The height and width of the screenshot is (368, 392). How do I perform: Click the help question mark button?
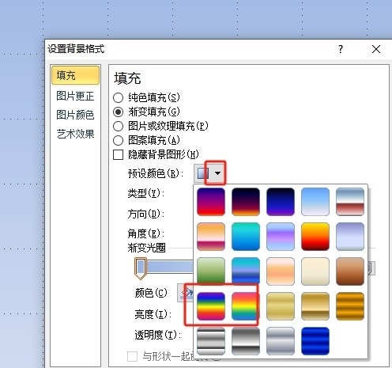coord(341,49)
